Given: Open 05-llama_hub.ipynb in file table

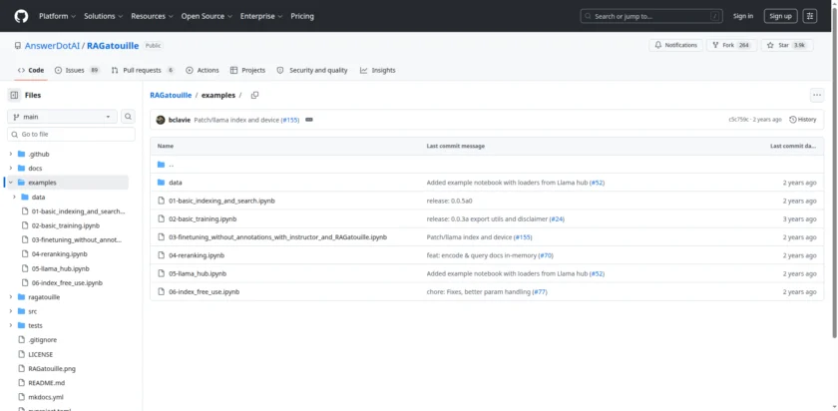Looking at the screenshot, I should coord(198,273).
